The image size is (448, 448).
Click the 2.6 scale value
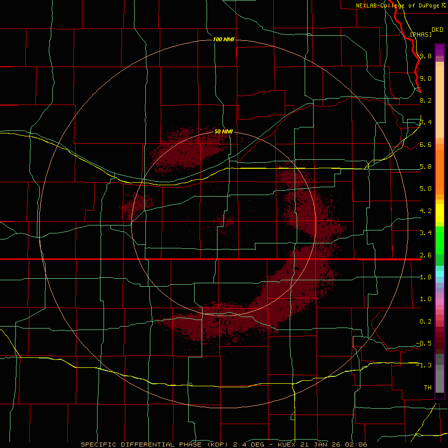[426, 255]
